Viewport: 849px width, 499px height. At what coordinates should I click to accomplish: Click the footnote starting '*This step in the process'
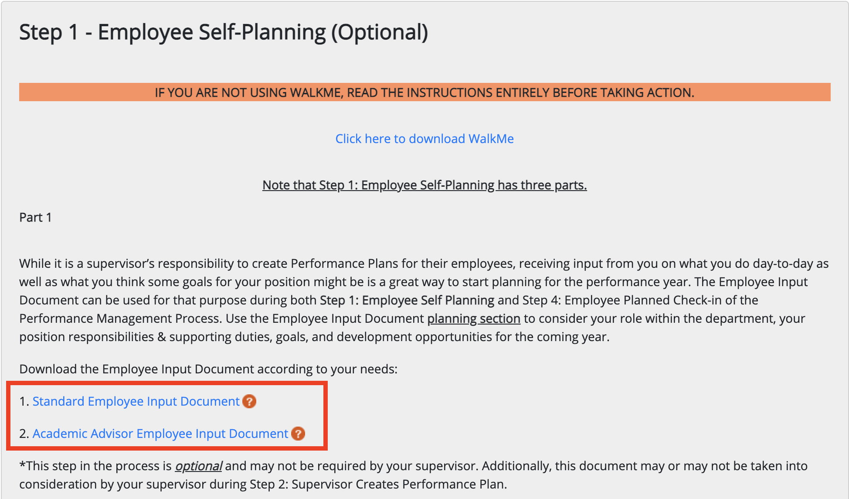(413, 475)
